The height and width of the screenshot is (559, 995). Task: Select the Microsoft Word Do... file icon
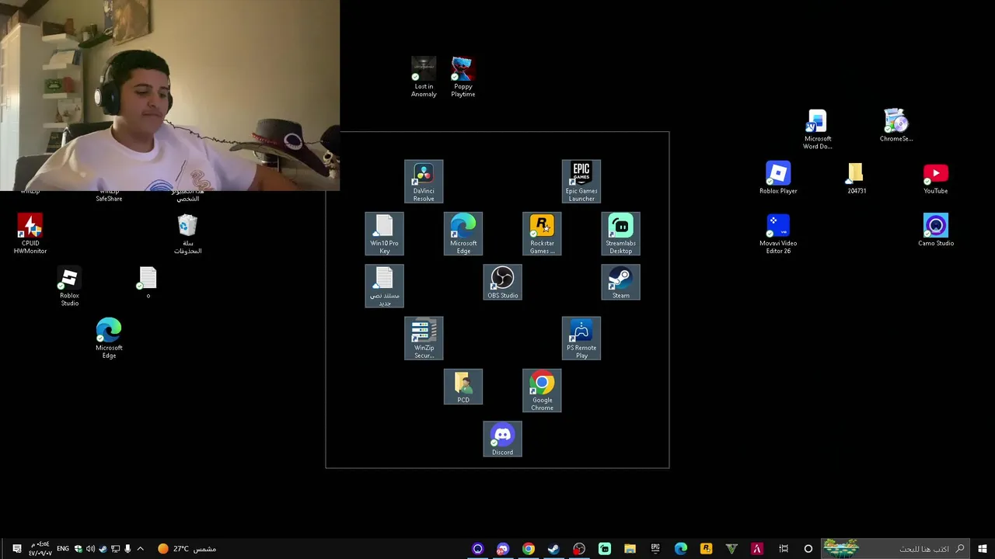817,129
